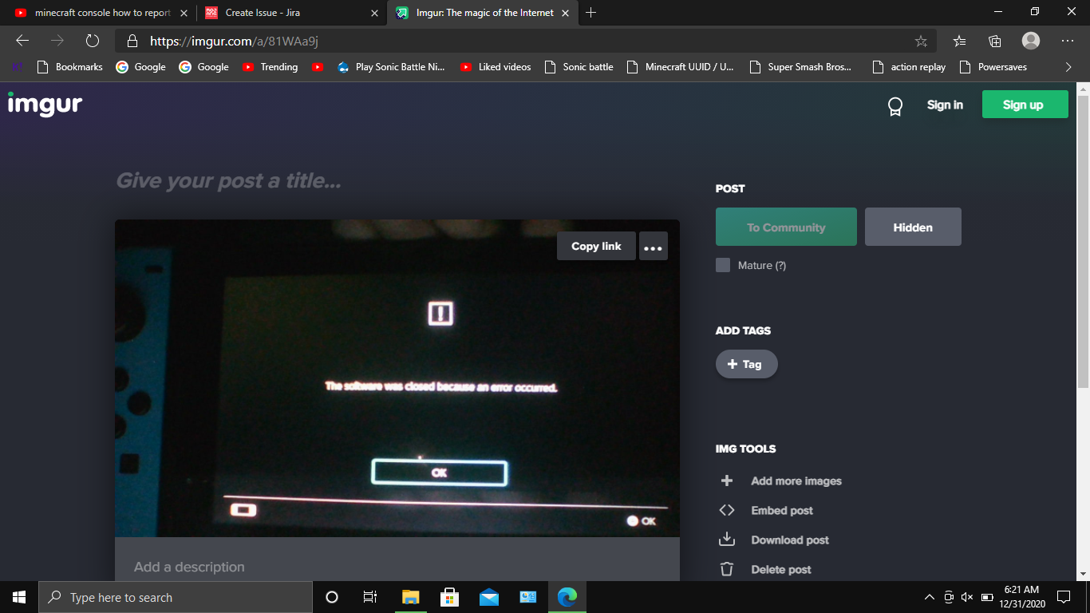Image resolution: width=1090 pixels, height=613 pixels.
Task: Open the Bookmarks folder in bookmarks bar
Action: tap(70, 67)
